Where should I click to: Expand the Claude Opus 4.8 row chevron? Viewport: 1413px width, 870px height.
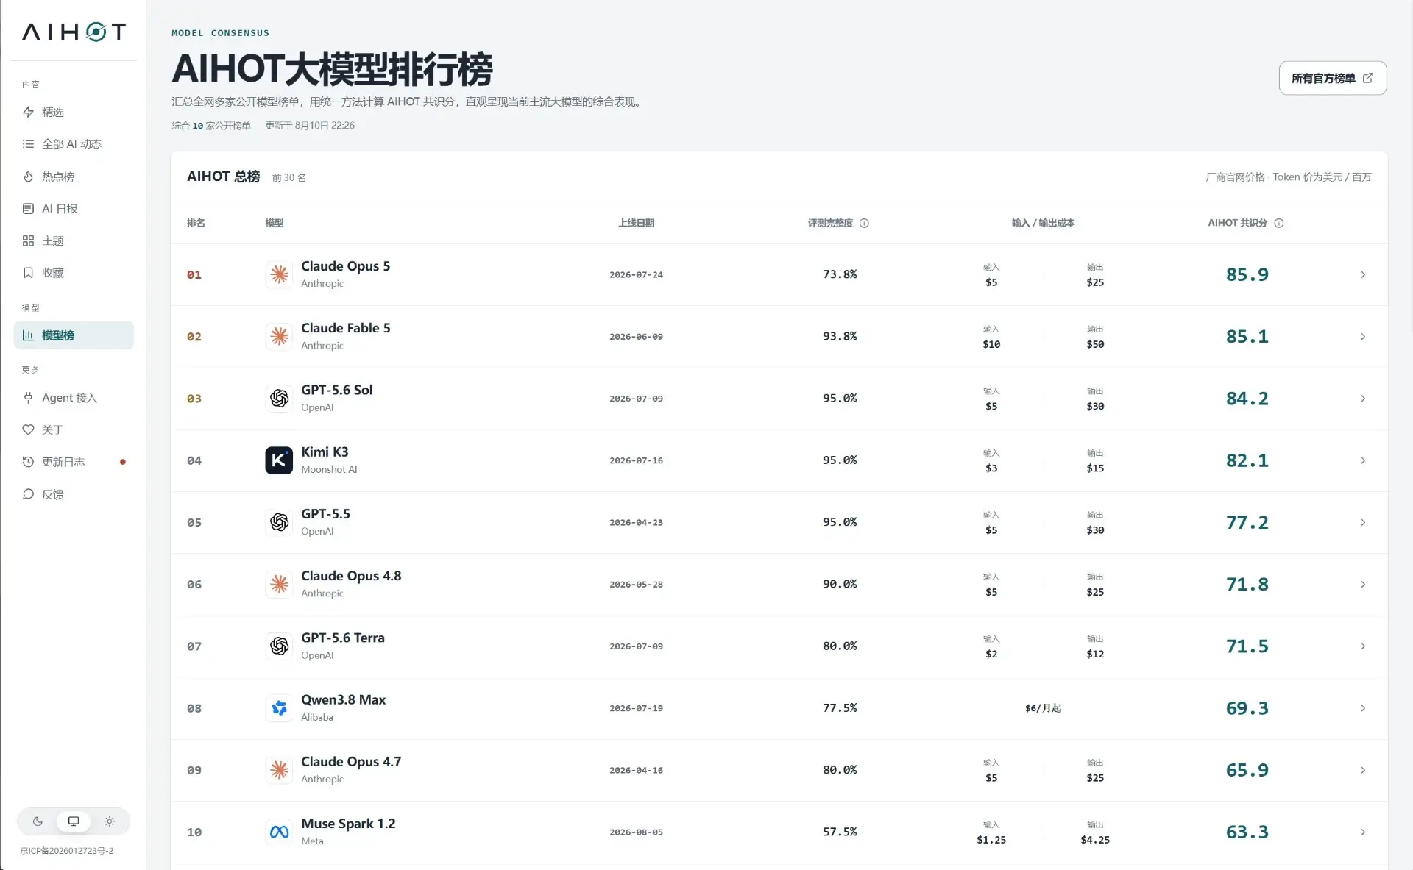coord(1363,584)
